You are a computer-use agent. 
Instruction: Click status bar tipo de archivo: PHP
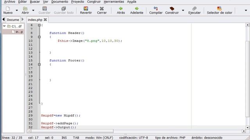pos(170,138)
